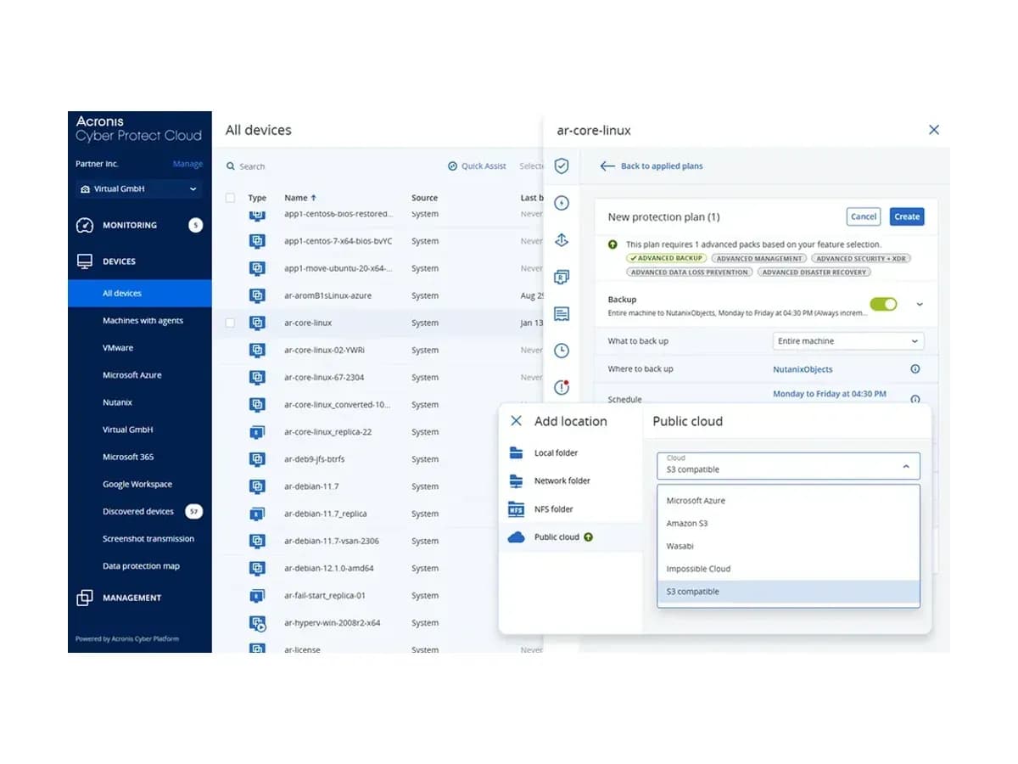
Task: Click the info icon next to Schedule
Action: click(x=915, y=399)
